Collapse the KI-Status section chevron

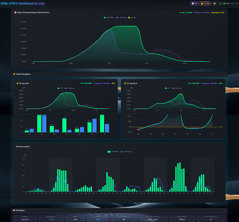pos(225,210)
